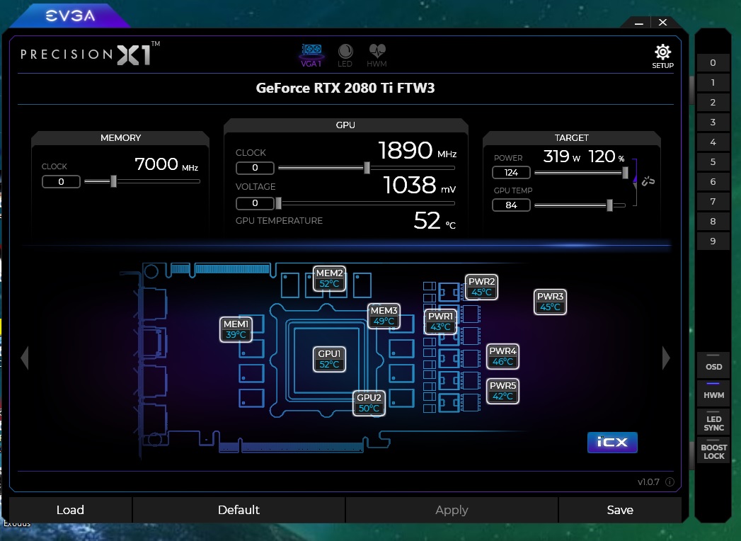Viewport: 741px width, 541px height.
Task: Toggle BOOST LOCK
Action: coord(713,450)
